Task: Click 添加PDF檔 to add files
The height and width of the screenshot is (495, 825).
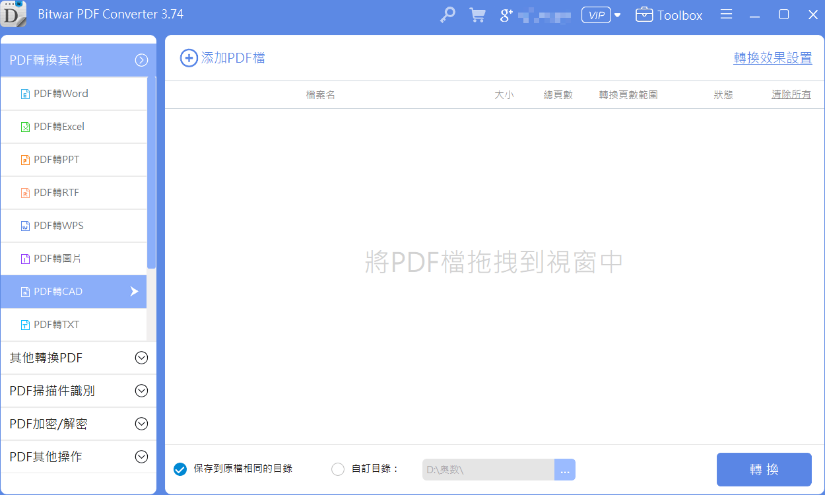Action: tap(233, 58)
